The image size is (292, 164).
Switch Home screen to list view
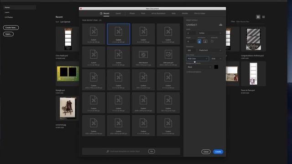[x=264, y=17]
